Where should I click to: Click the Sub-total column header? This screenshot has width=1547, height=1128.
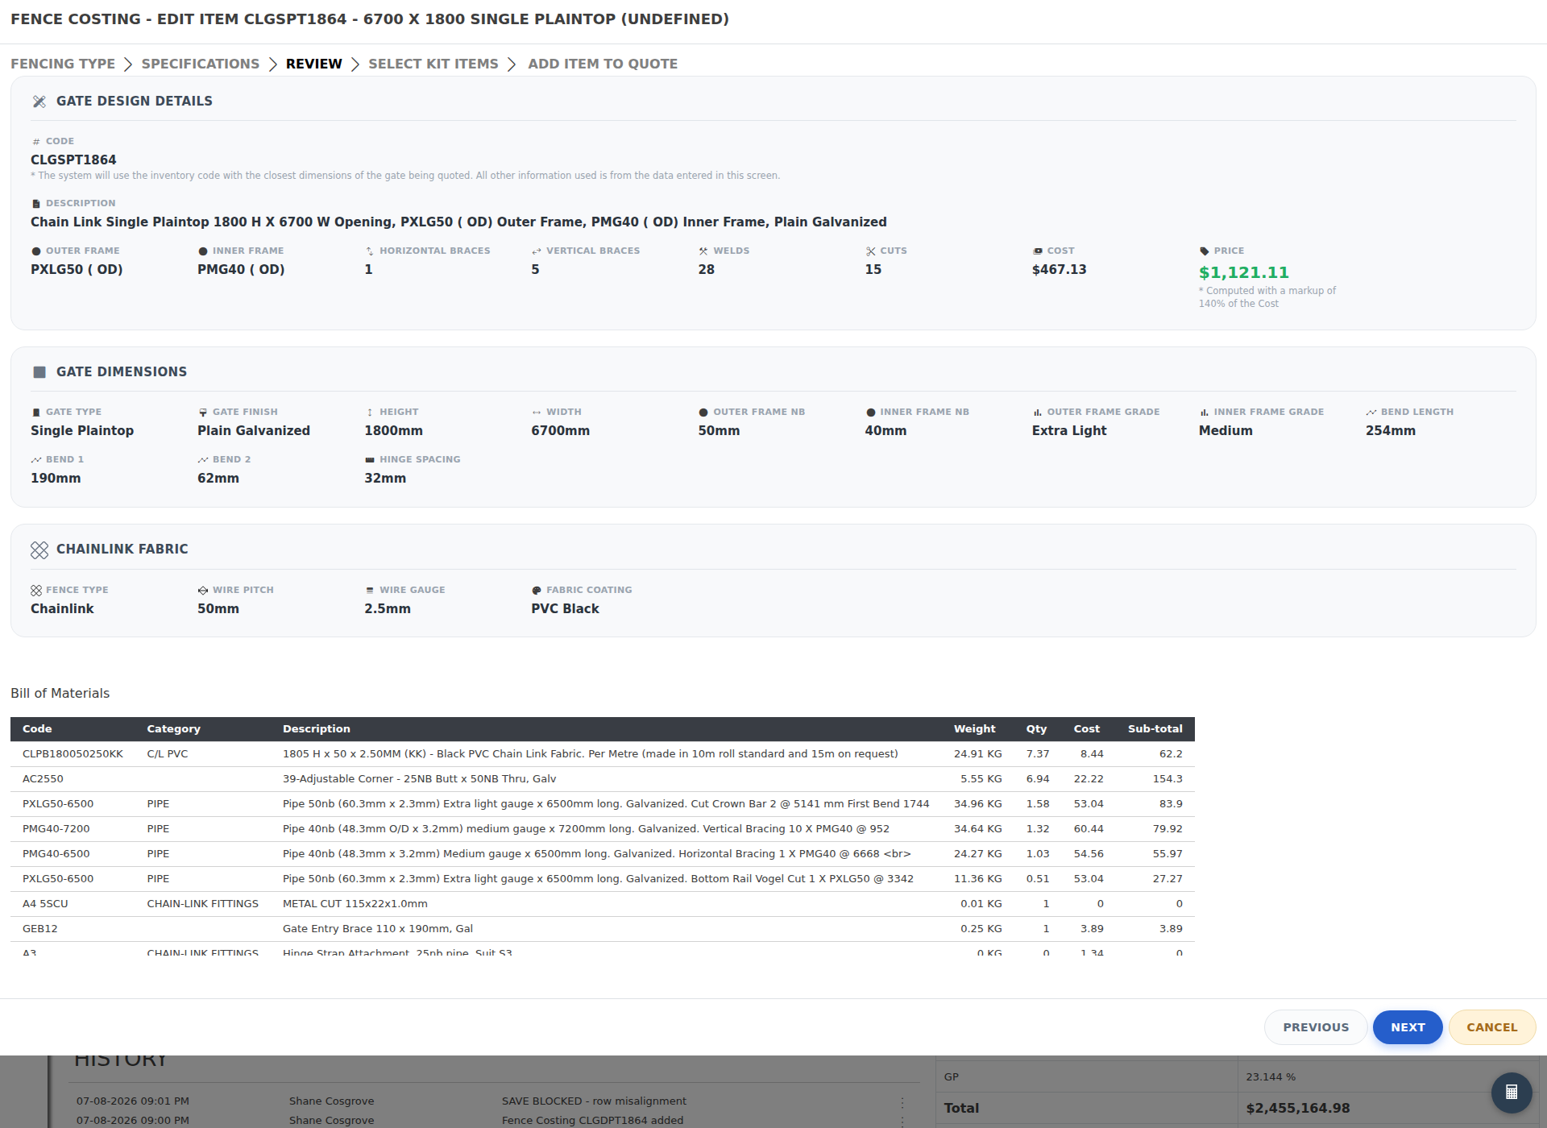pyautogui.click(x=1155, y=729)
